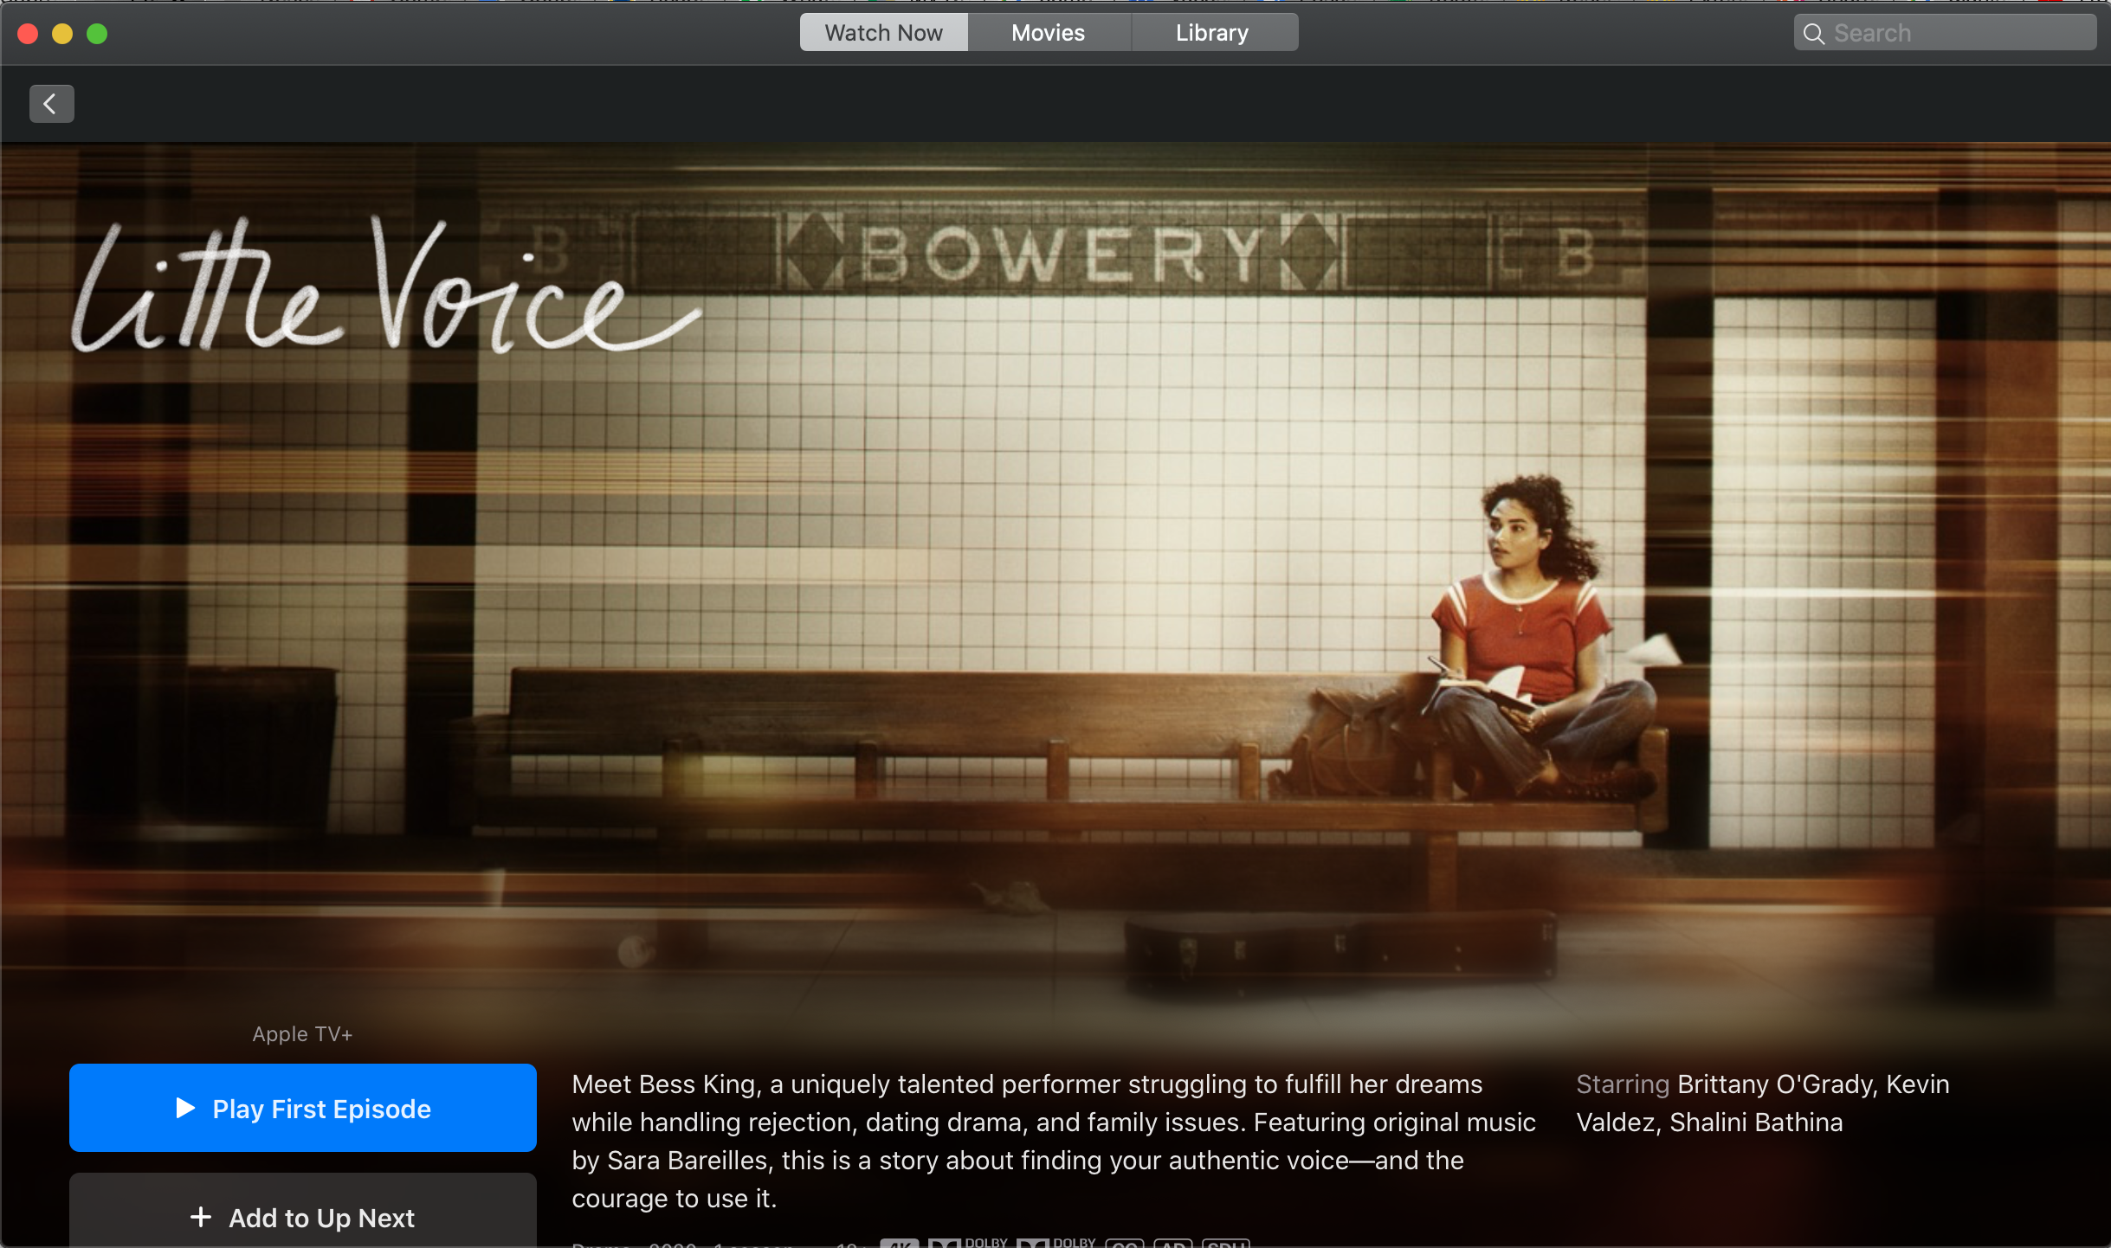Click the show description paragraph text
Image resolution: width=2111 pixels, height=1248 pixels.
click(1052, 1141)
